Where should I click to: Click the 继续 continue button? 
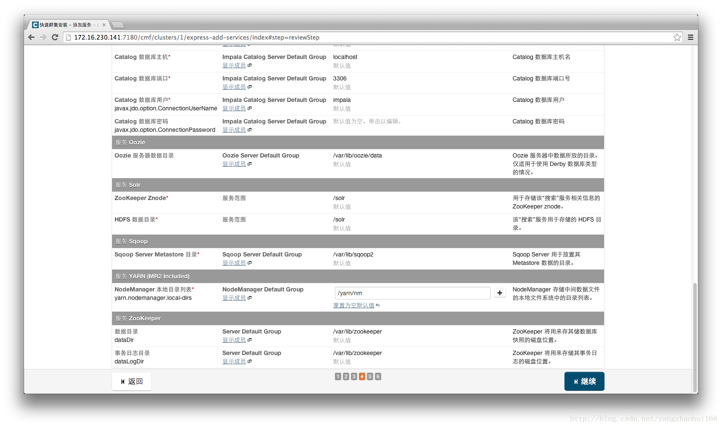click(584, 381)
